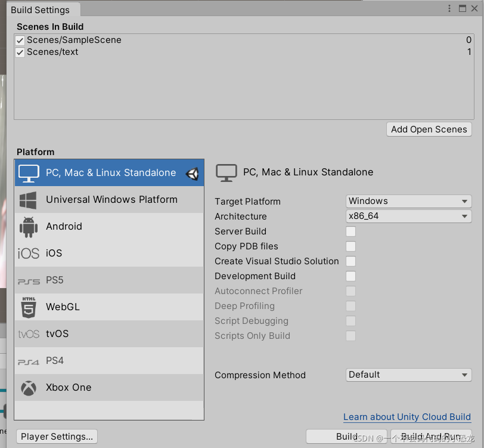Select the WebGL platform label

pos(63,307)
